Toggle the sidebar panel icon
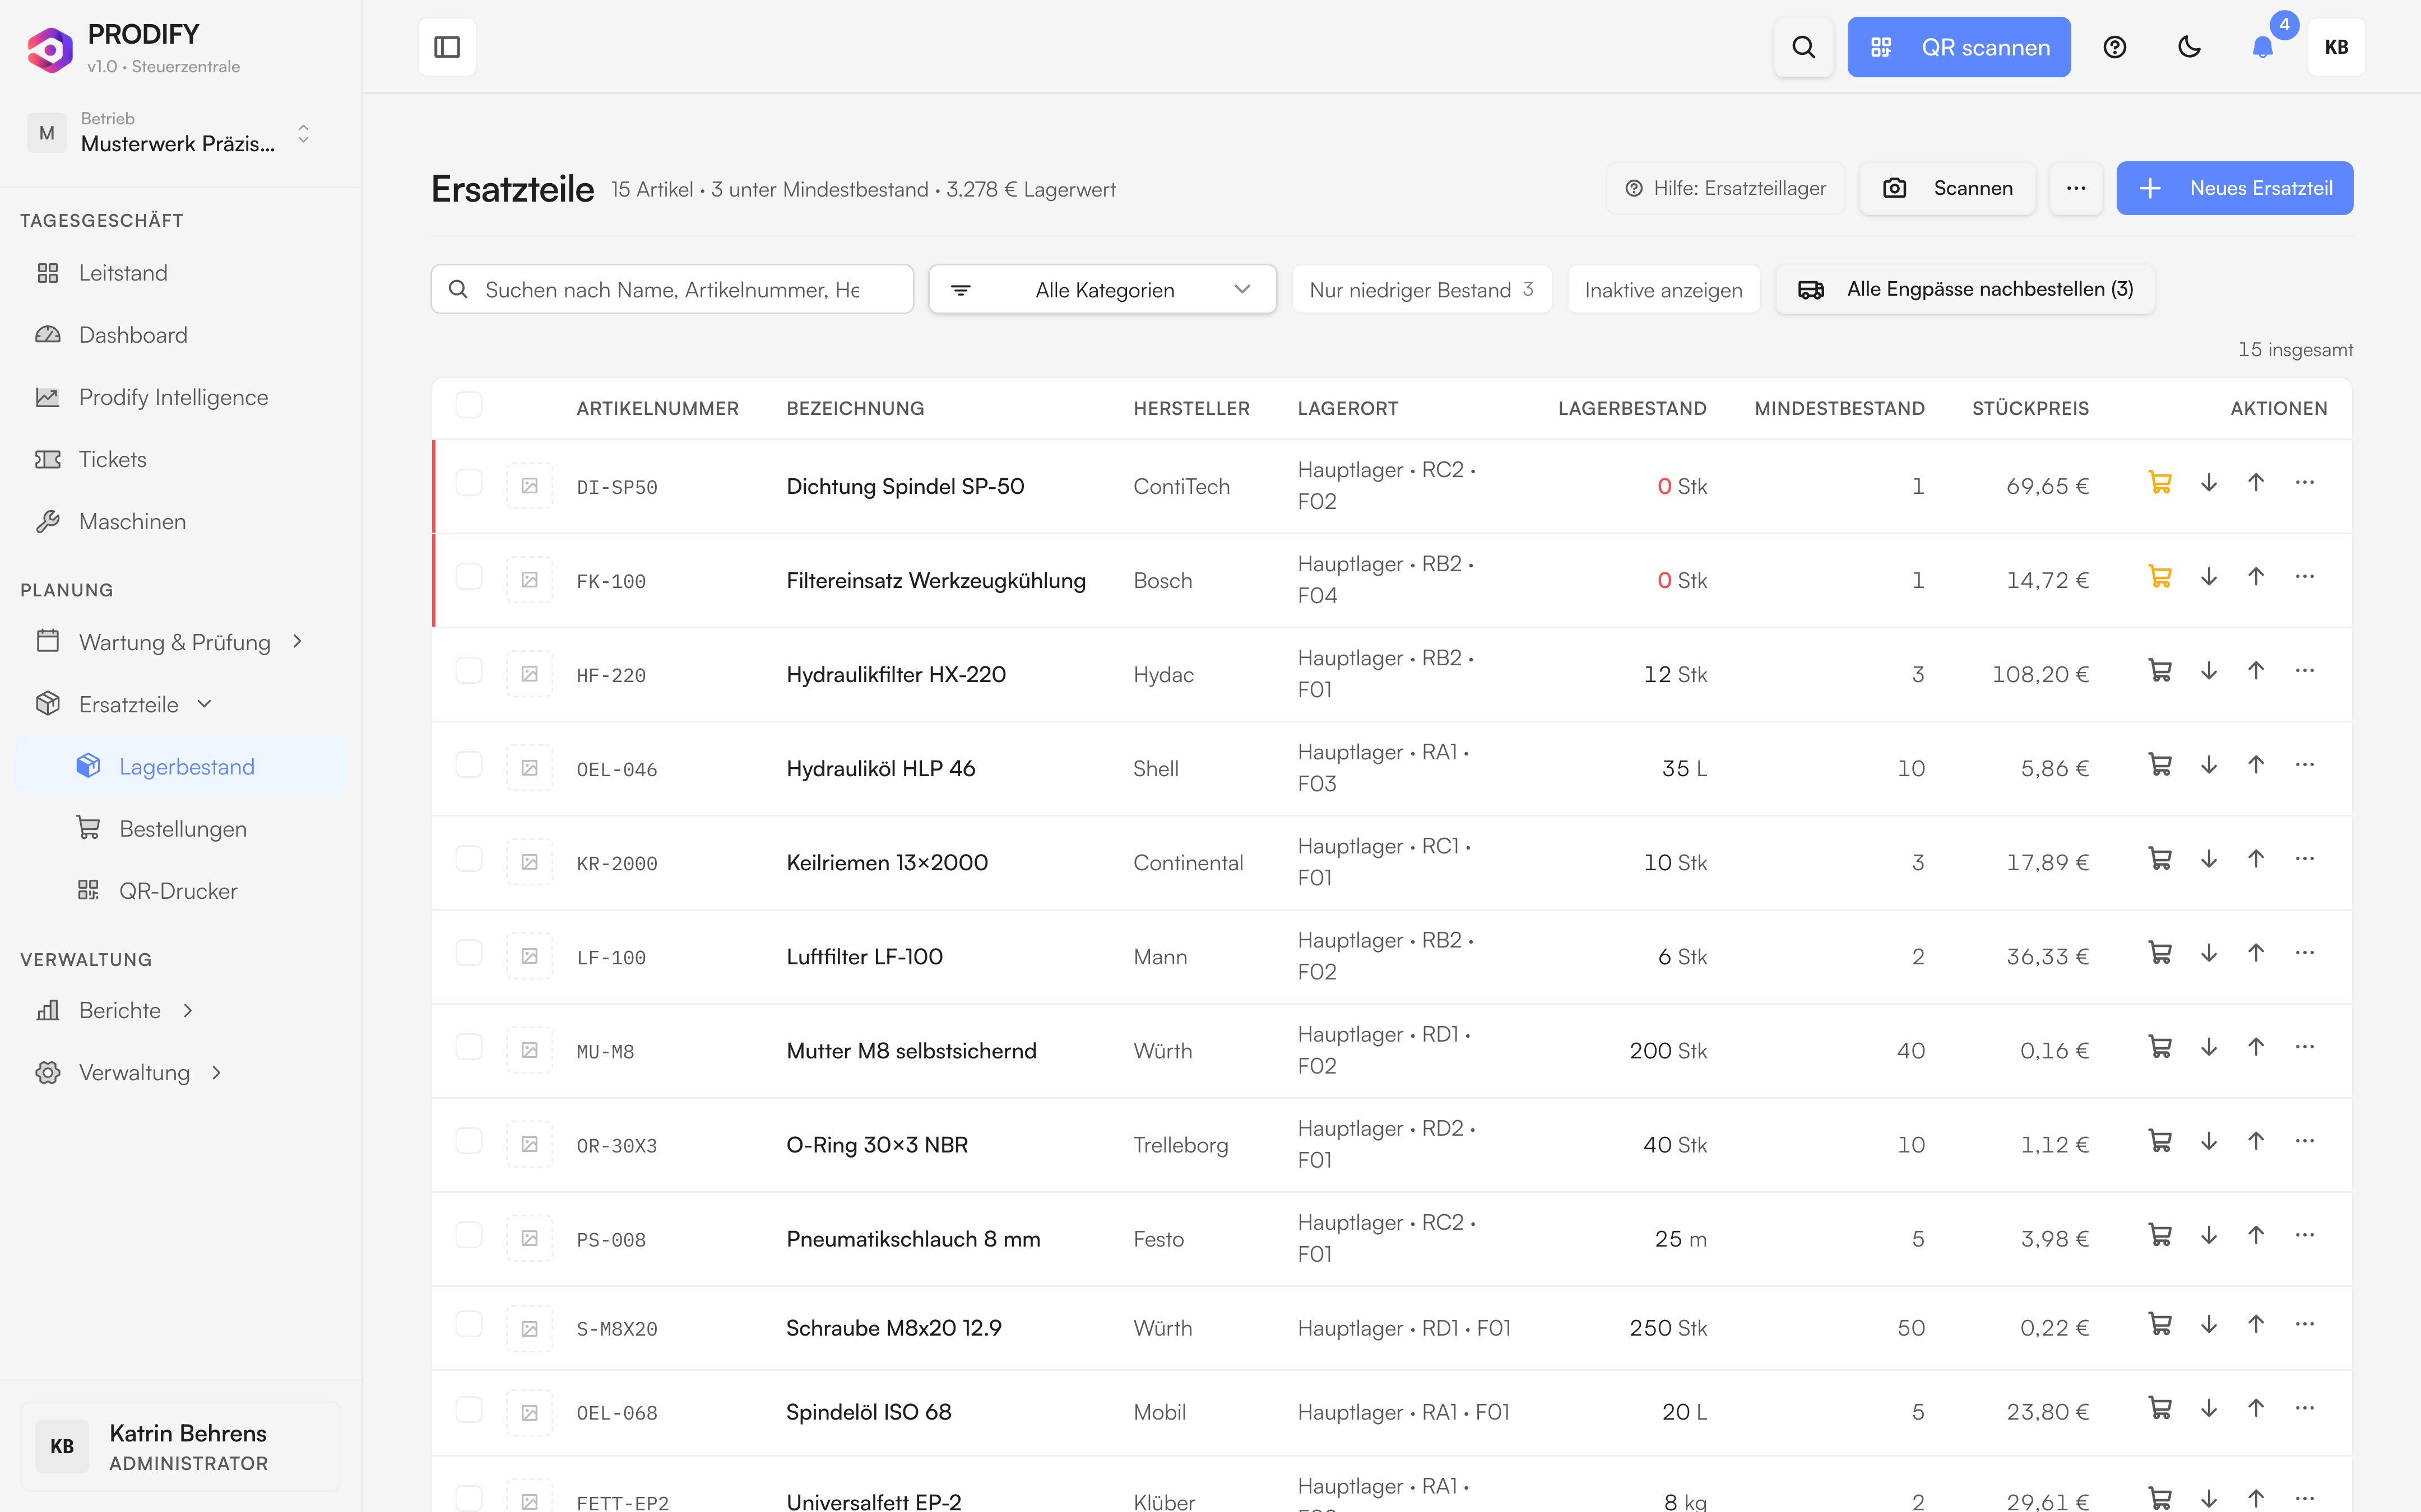Viewport: 2421px width, 1512px height. pos(447,47)
